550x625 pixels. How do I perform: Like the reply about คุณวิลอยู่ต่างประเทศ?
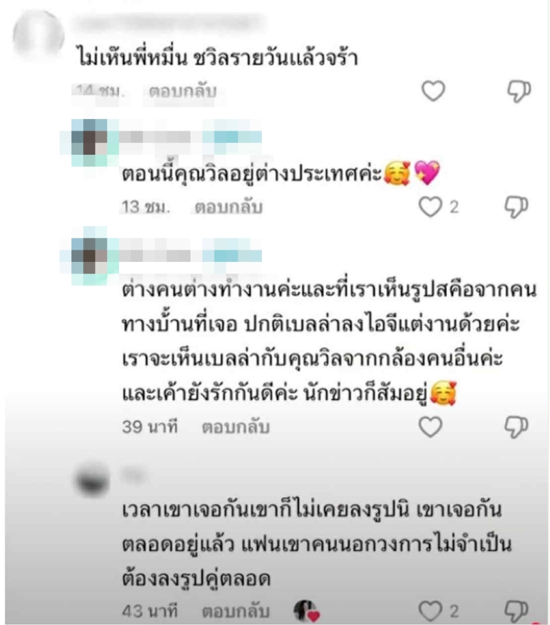tap(430, 206)
